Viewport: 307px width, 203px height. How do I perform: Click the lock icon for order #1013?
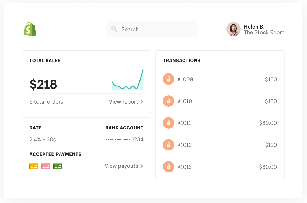tap(169, 167)
